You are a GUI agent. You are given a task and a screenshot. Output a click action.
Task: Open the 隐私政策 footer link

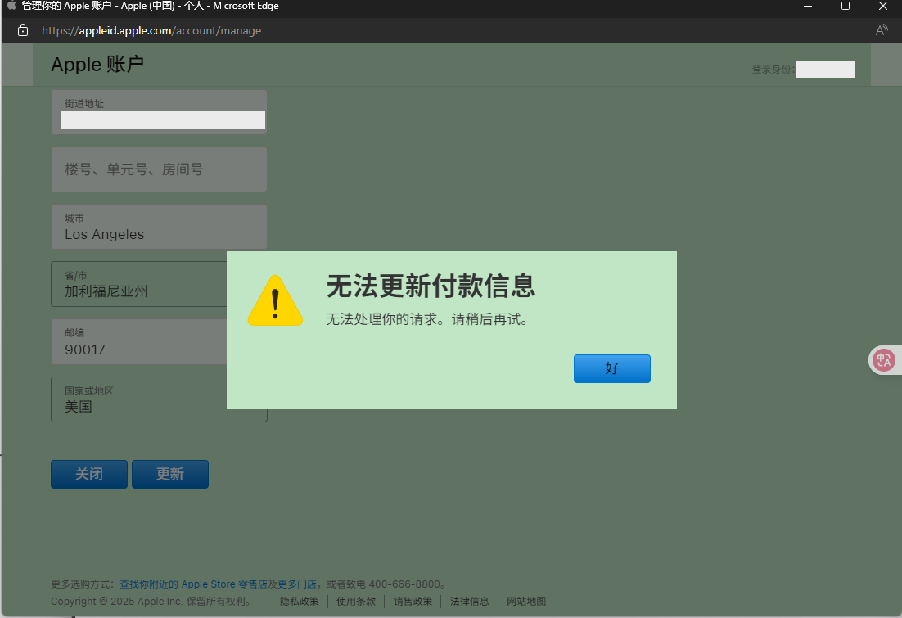[299, 601]
